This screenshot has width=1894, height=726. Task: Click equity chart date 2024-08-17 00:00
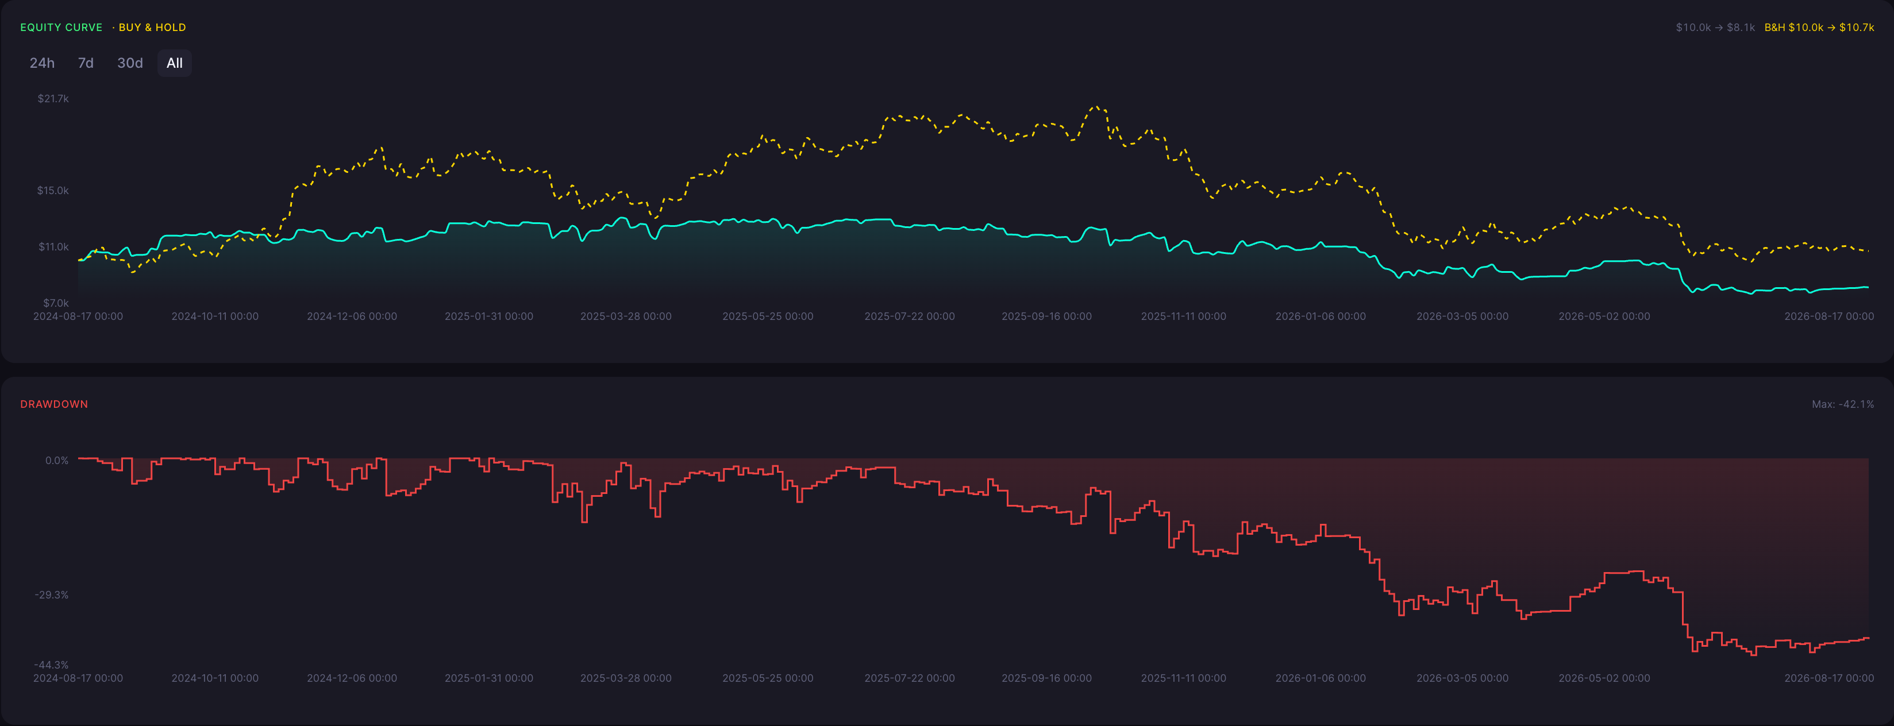pos(78,316)
